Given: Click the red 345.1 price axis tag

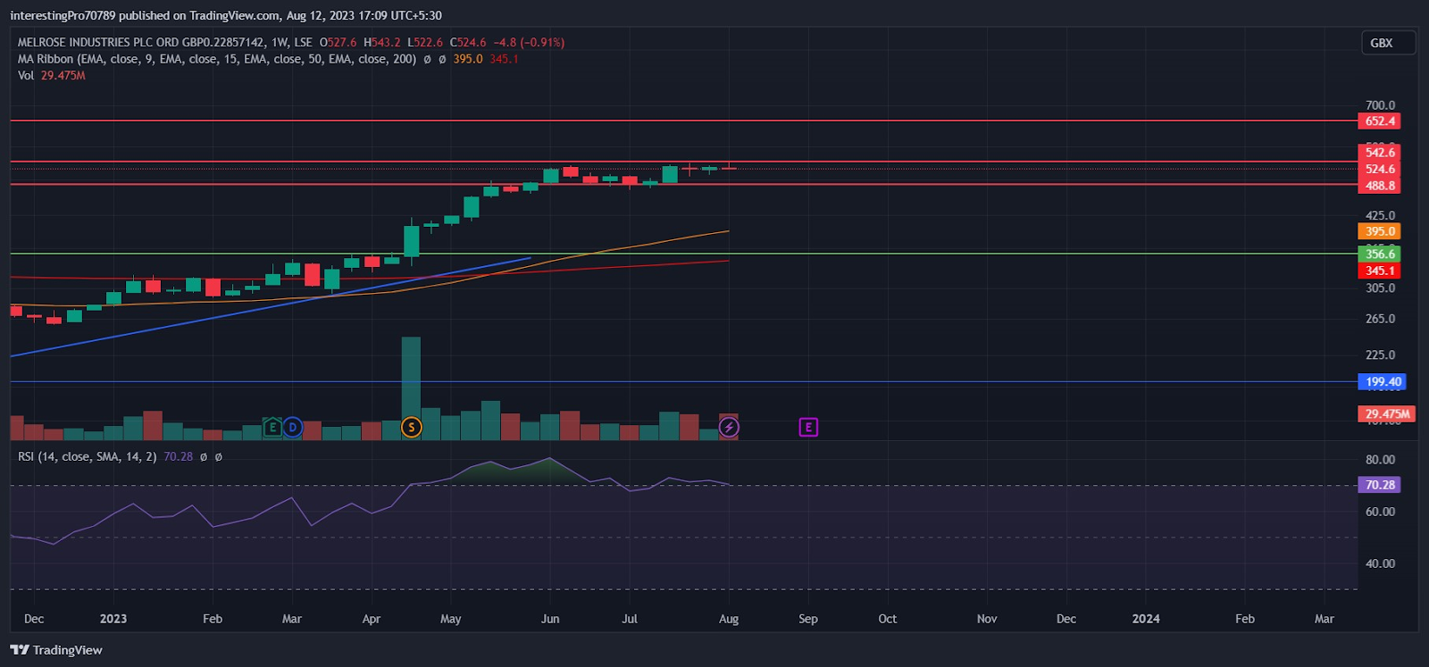Looking at the screenshot, I should click(x=1380, y=271).
